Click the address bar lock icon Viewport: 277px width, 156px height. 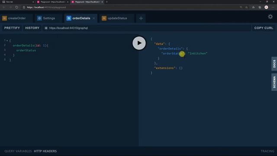24,7
